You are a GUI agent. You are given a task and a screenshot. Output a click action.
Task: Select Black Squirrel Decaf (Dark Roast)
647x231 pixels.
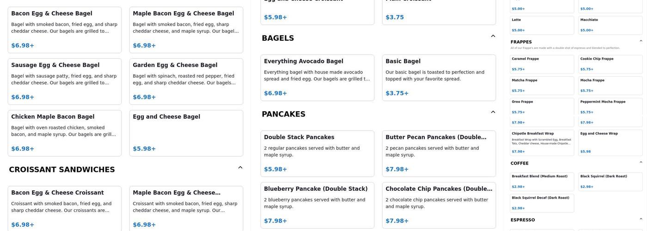click(x=542, y=203)
